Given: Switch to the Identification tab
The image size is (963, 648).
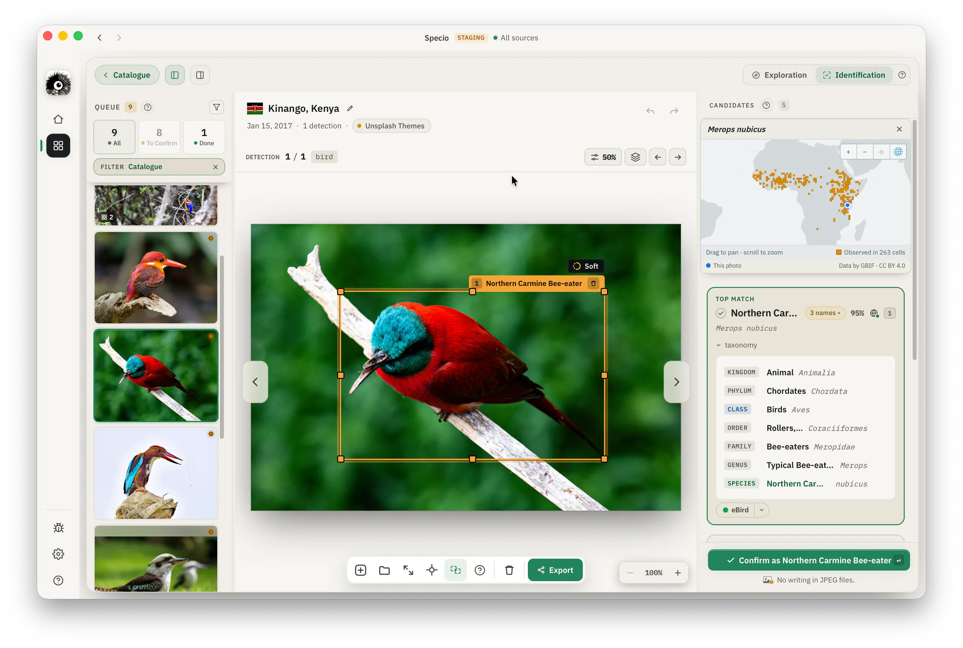Looking at the screenshot, I should pos(854,75).
